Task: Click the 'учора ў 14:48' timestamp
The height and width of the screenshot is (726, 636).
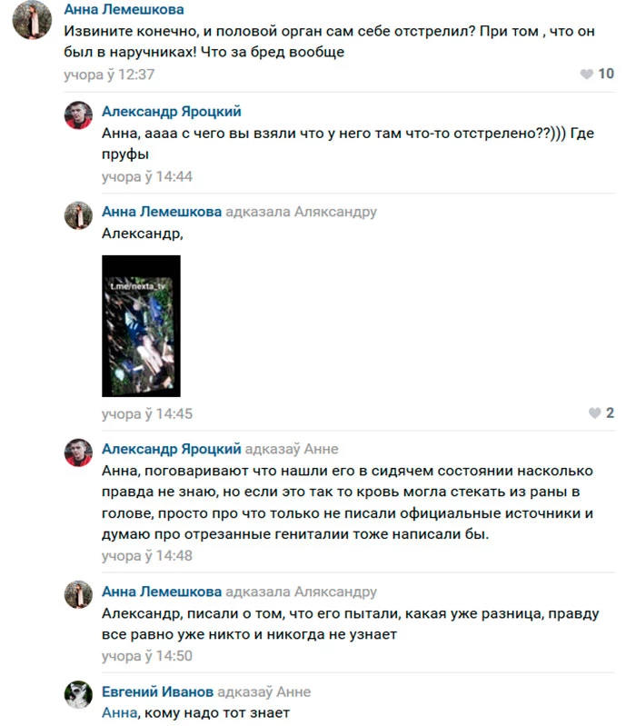Action: 147,555
